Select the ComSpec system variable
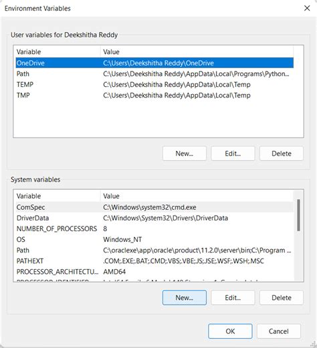This screenshot has width=317, height=348. point(154,207)
